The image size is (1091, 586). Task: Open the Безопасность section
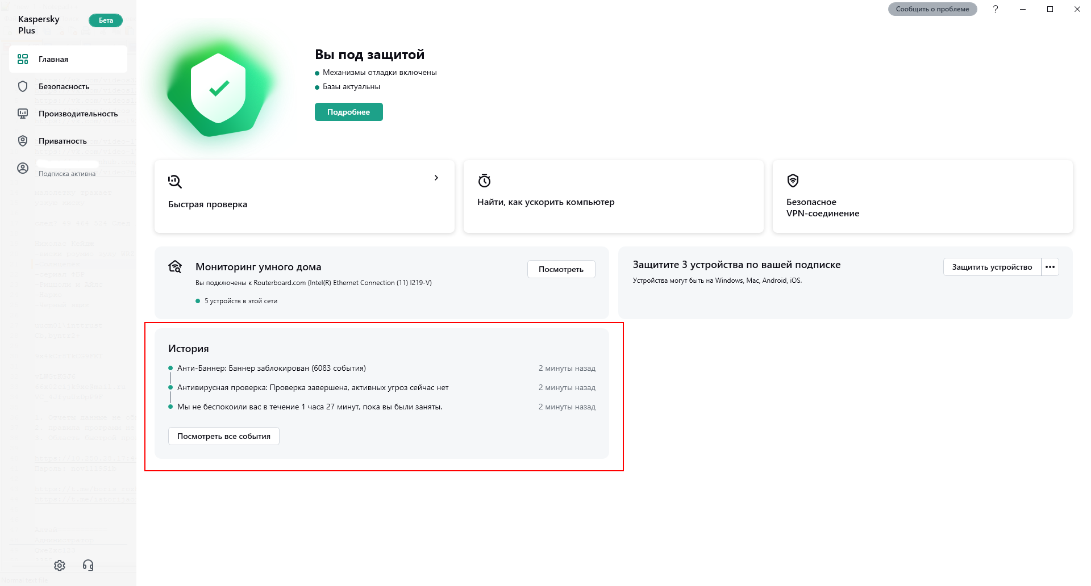click(68, 86)
